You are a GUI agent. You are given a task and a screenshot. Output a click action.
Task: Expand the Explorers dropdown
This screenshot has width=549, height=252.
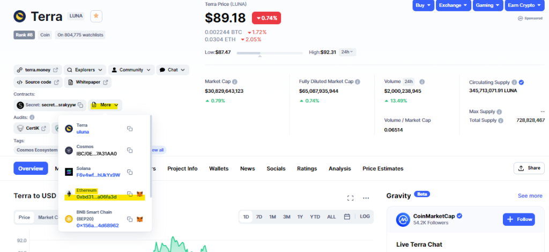(x=85, y=70)
